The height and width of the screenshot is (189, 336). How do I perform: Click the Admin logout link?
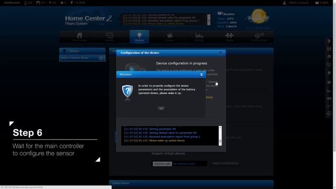click(299, 3)
